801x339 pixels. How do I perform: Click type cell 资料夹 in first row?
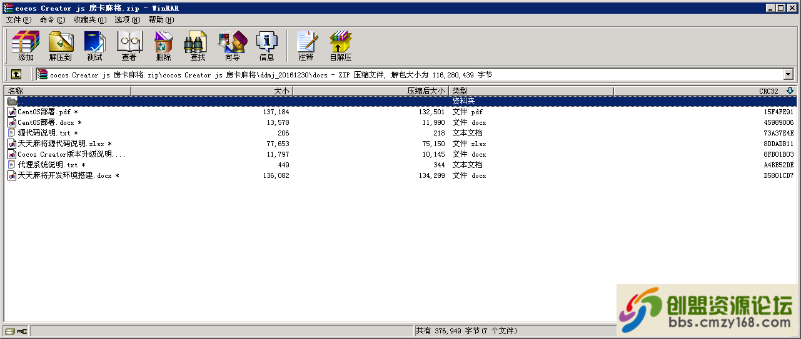coord(463,101)
